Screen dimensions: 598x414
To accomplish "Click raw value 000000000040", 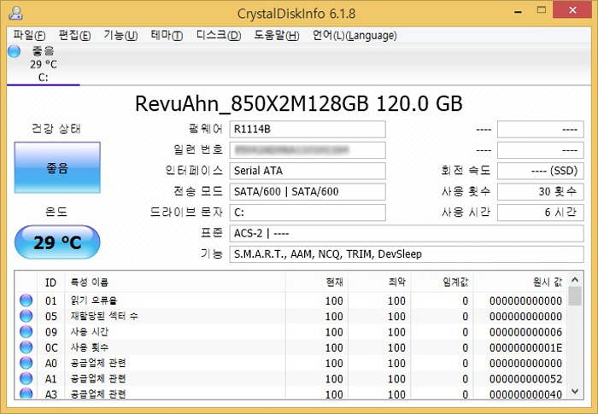I will tap(525, 394).
